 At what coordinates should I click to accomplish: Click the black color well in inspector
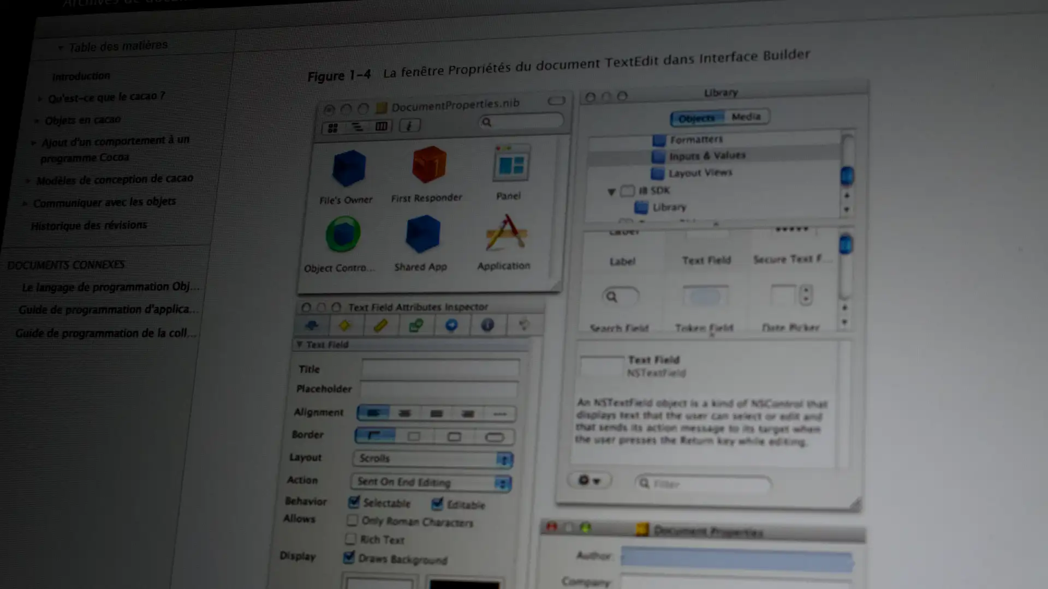click(465, 584)
